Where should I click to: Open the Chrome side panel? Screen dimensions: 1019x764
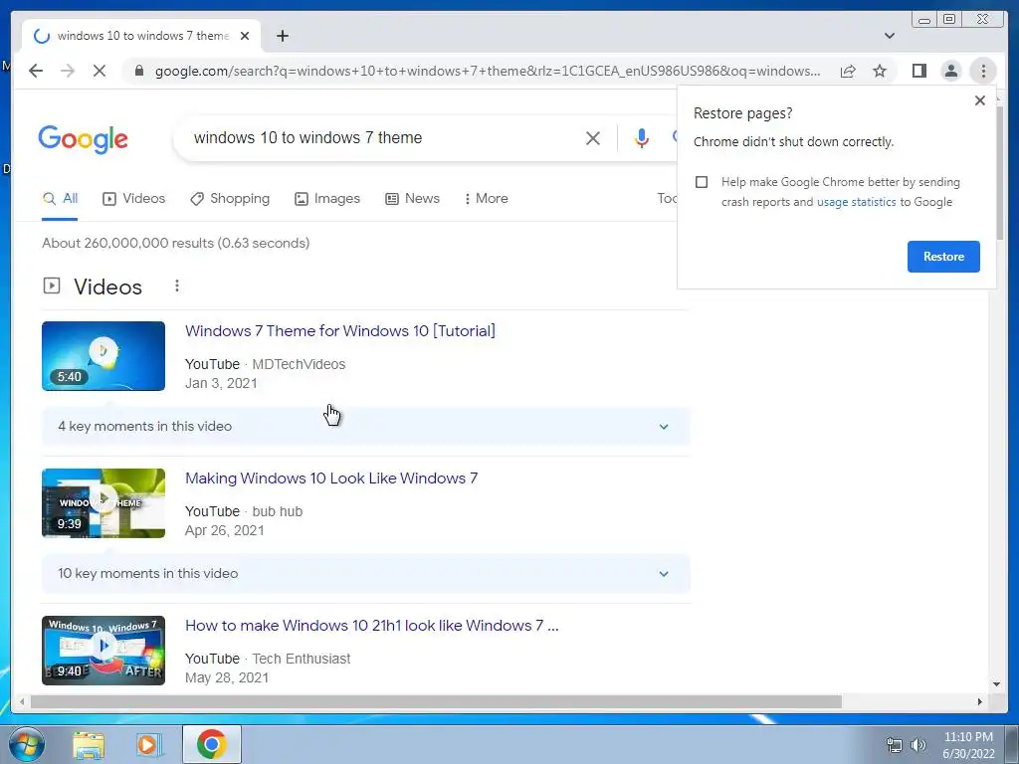pyautogui.click(x=918, y=71)
